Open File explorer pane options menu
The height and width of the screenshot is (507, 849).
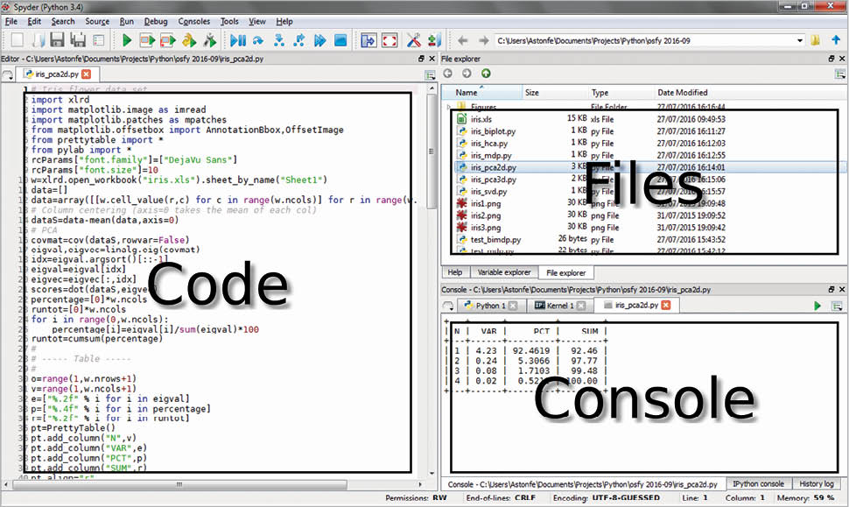point(838,74)
